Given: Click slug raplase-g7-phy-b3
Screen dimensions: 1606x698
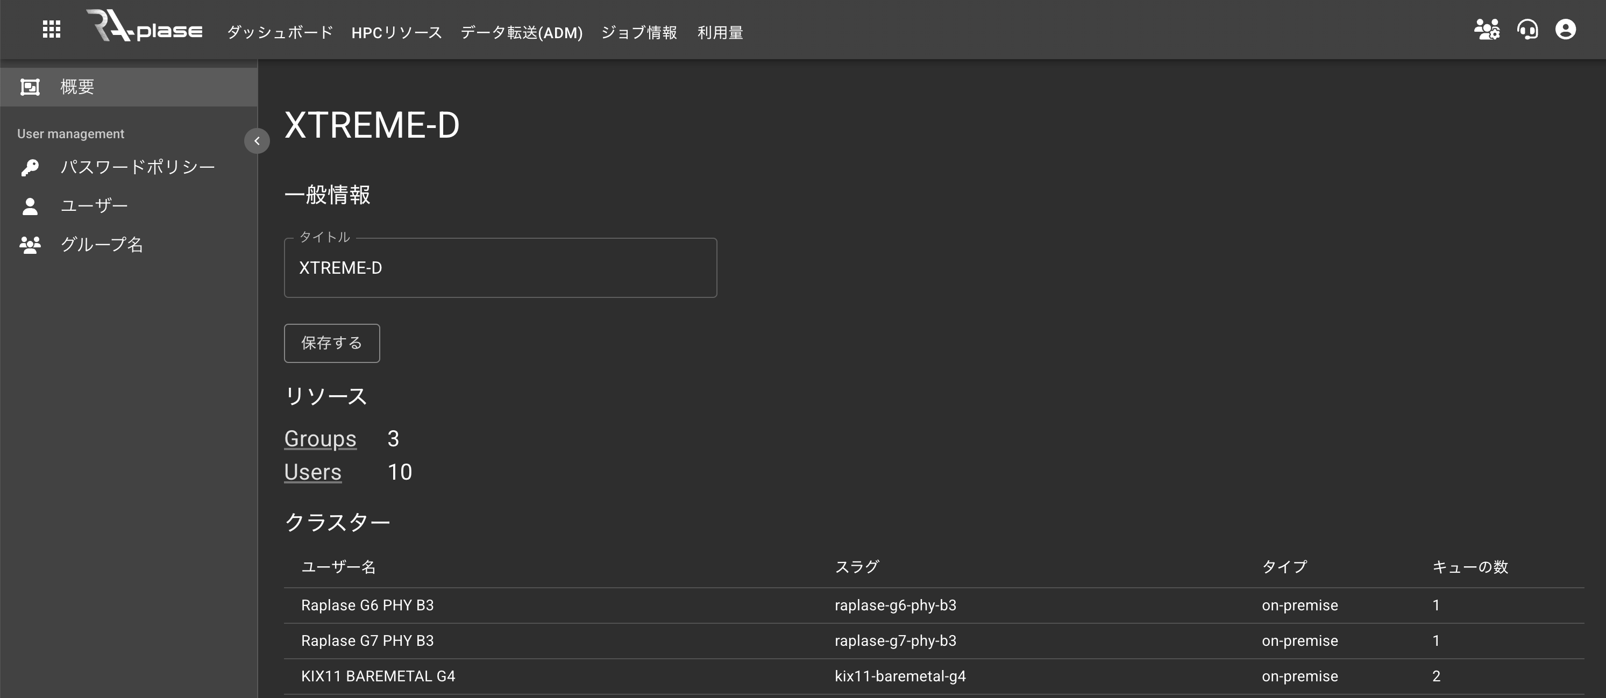Looking at the screenshot, I should [896, 640].
